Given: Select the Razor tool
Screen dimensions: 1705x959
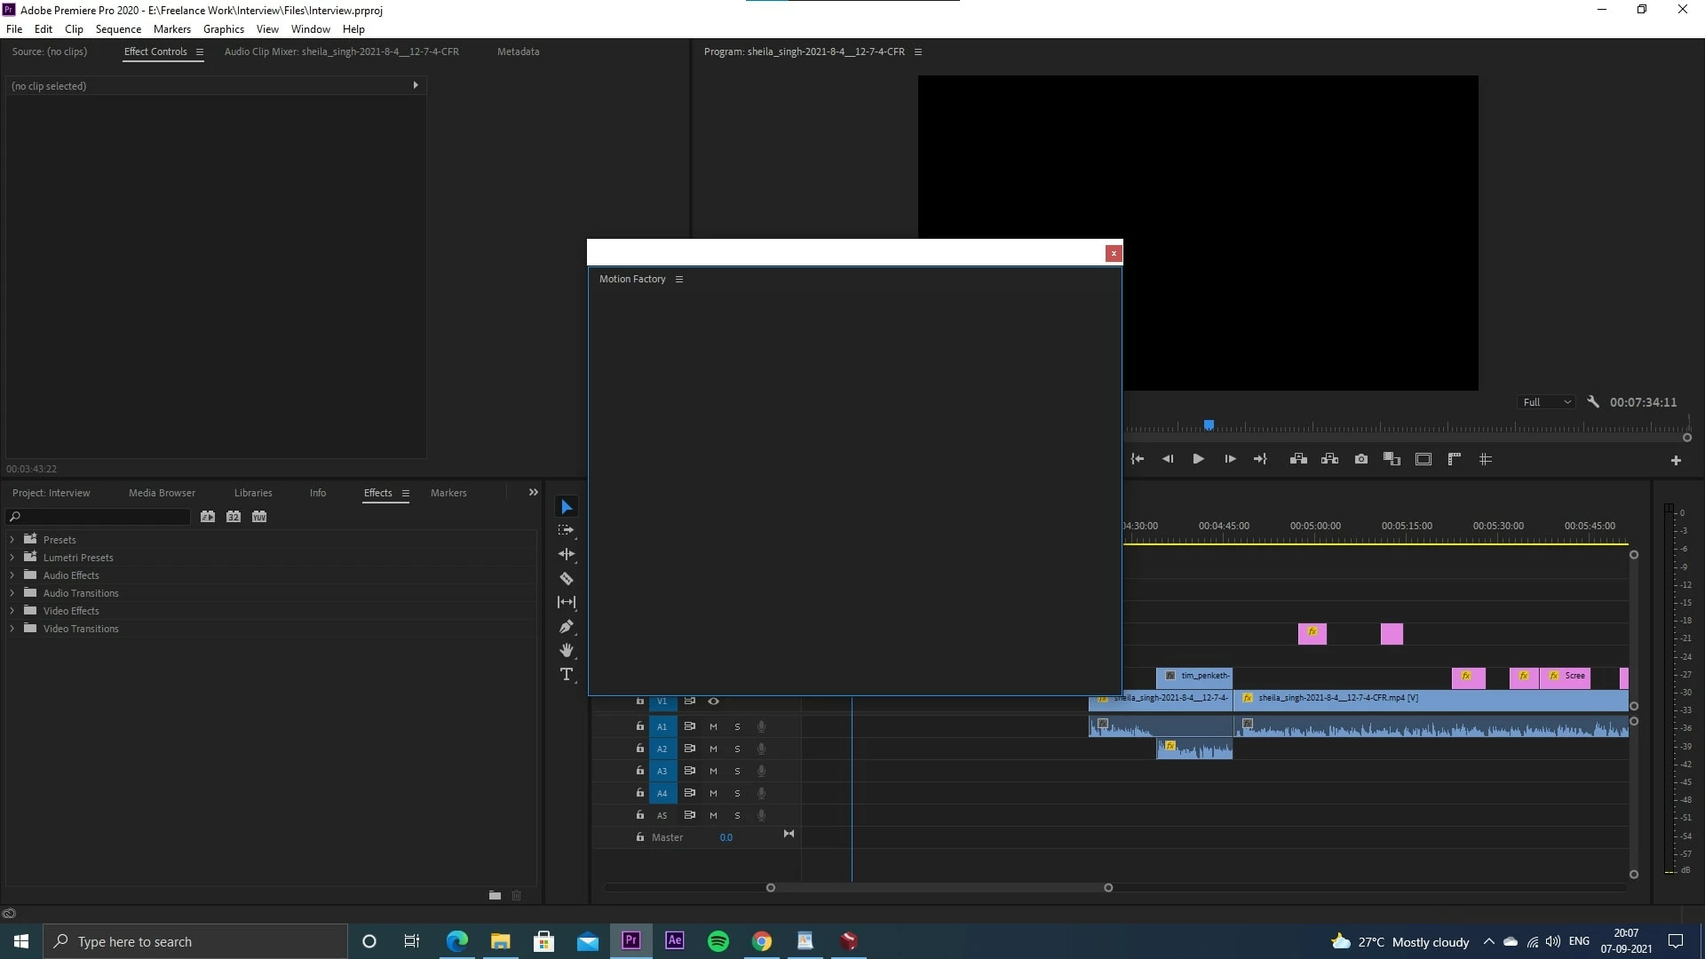Looking at the screenshot, I should (x=567, y=579).
